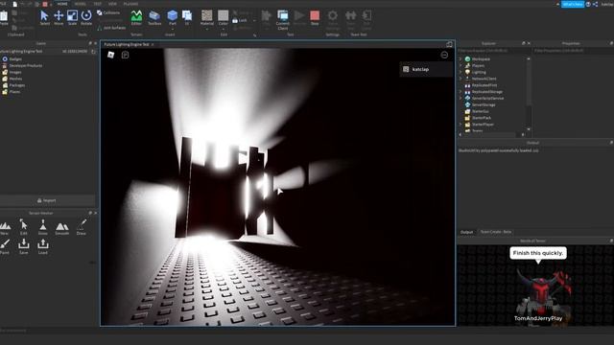This screenshot has width=614, height=345.
Task: Click the Filter Properties search field
Action: [573, 51]
